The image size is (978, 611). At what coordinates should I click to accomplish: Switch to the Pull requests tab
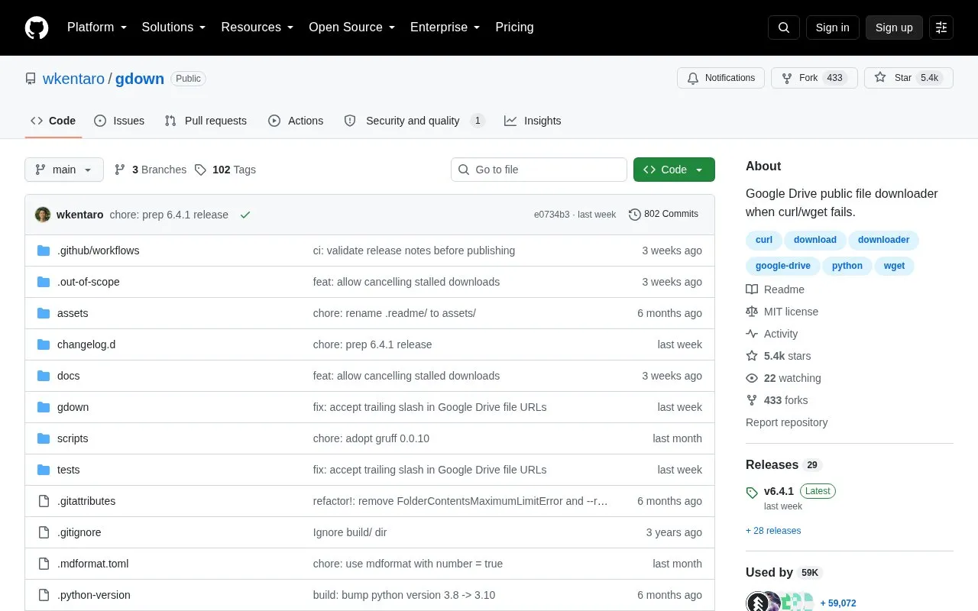tap(206, 121)
